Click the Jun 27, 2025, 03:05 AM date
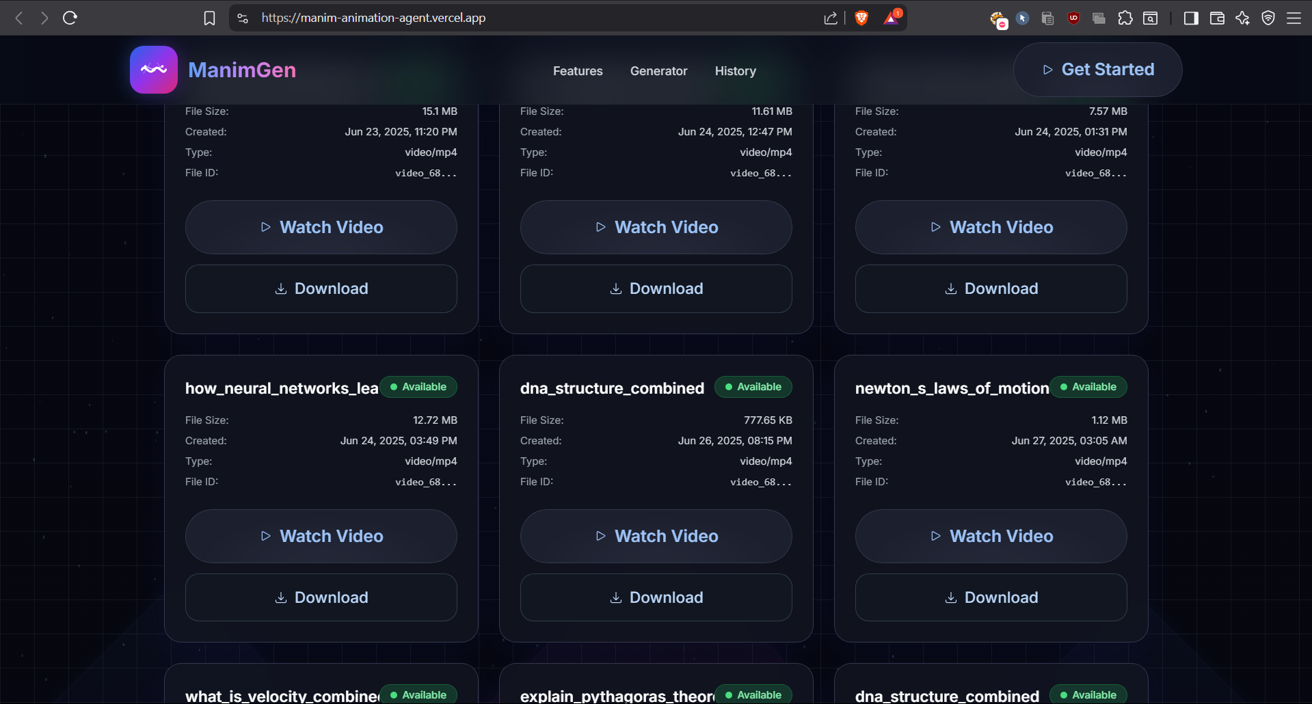1312x704 pixels. pyautogui.click(x=1069, y=441)
